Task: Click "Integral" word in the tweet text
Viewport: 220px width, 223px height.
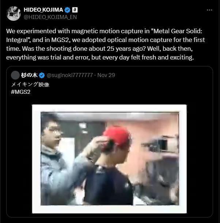Action: [18, 40]
